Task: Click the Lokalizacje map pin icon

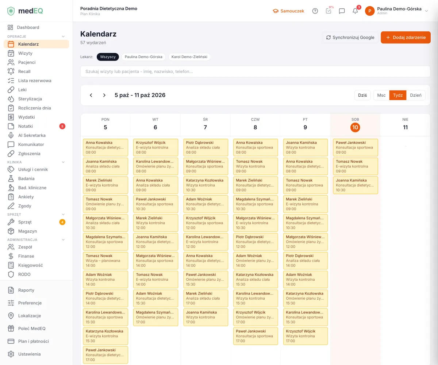Action: (x=11, y=316)
